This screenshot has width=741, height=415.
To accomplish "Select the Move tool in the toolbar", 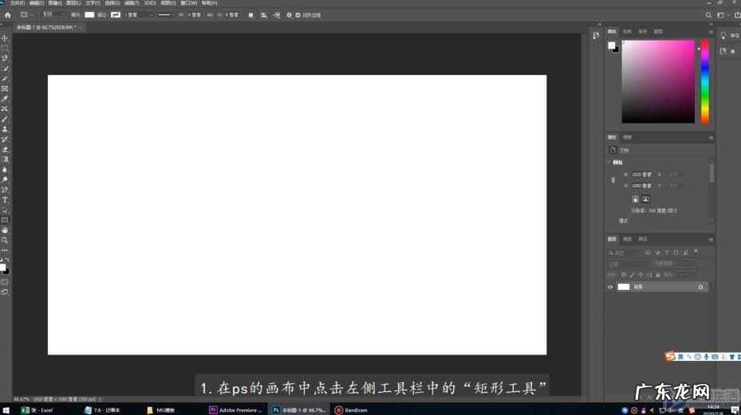I will 5,38.
